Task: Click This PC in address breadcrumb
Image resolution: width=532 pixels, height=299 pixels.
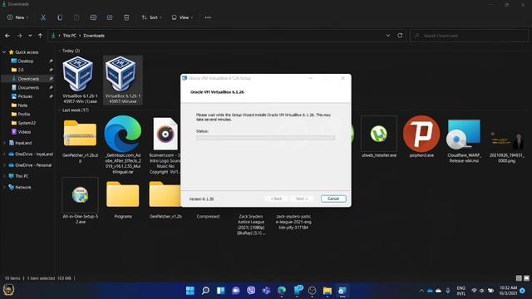Action: 69,36
